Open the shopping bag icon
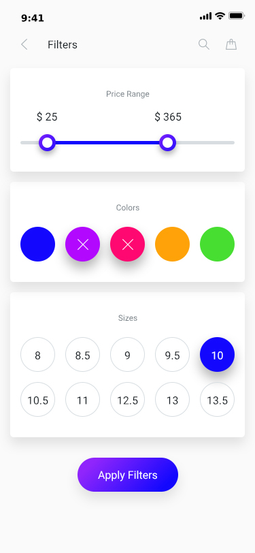 click(x=231, y=44)
